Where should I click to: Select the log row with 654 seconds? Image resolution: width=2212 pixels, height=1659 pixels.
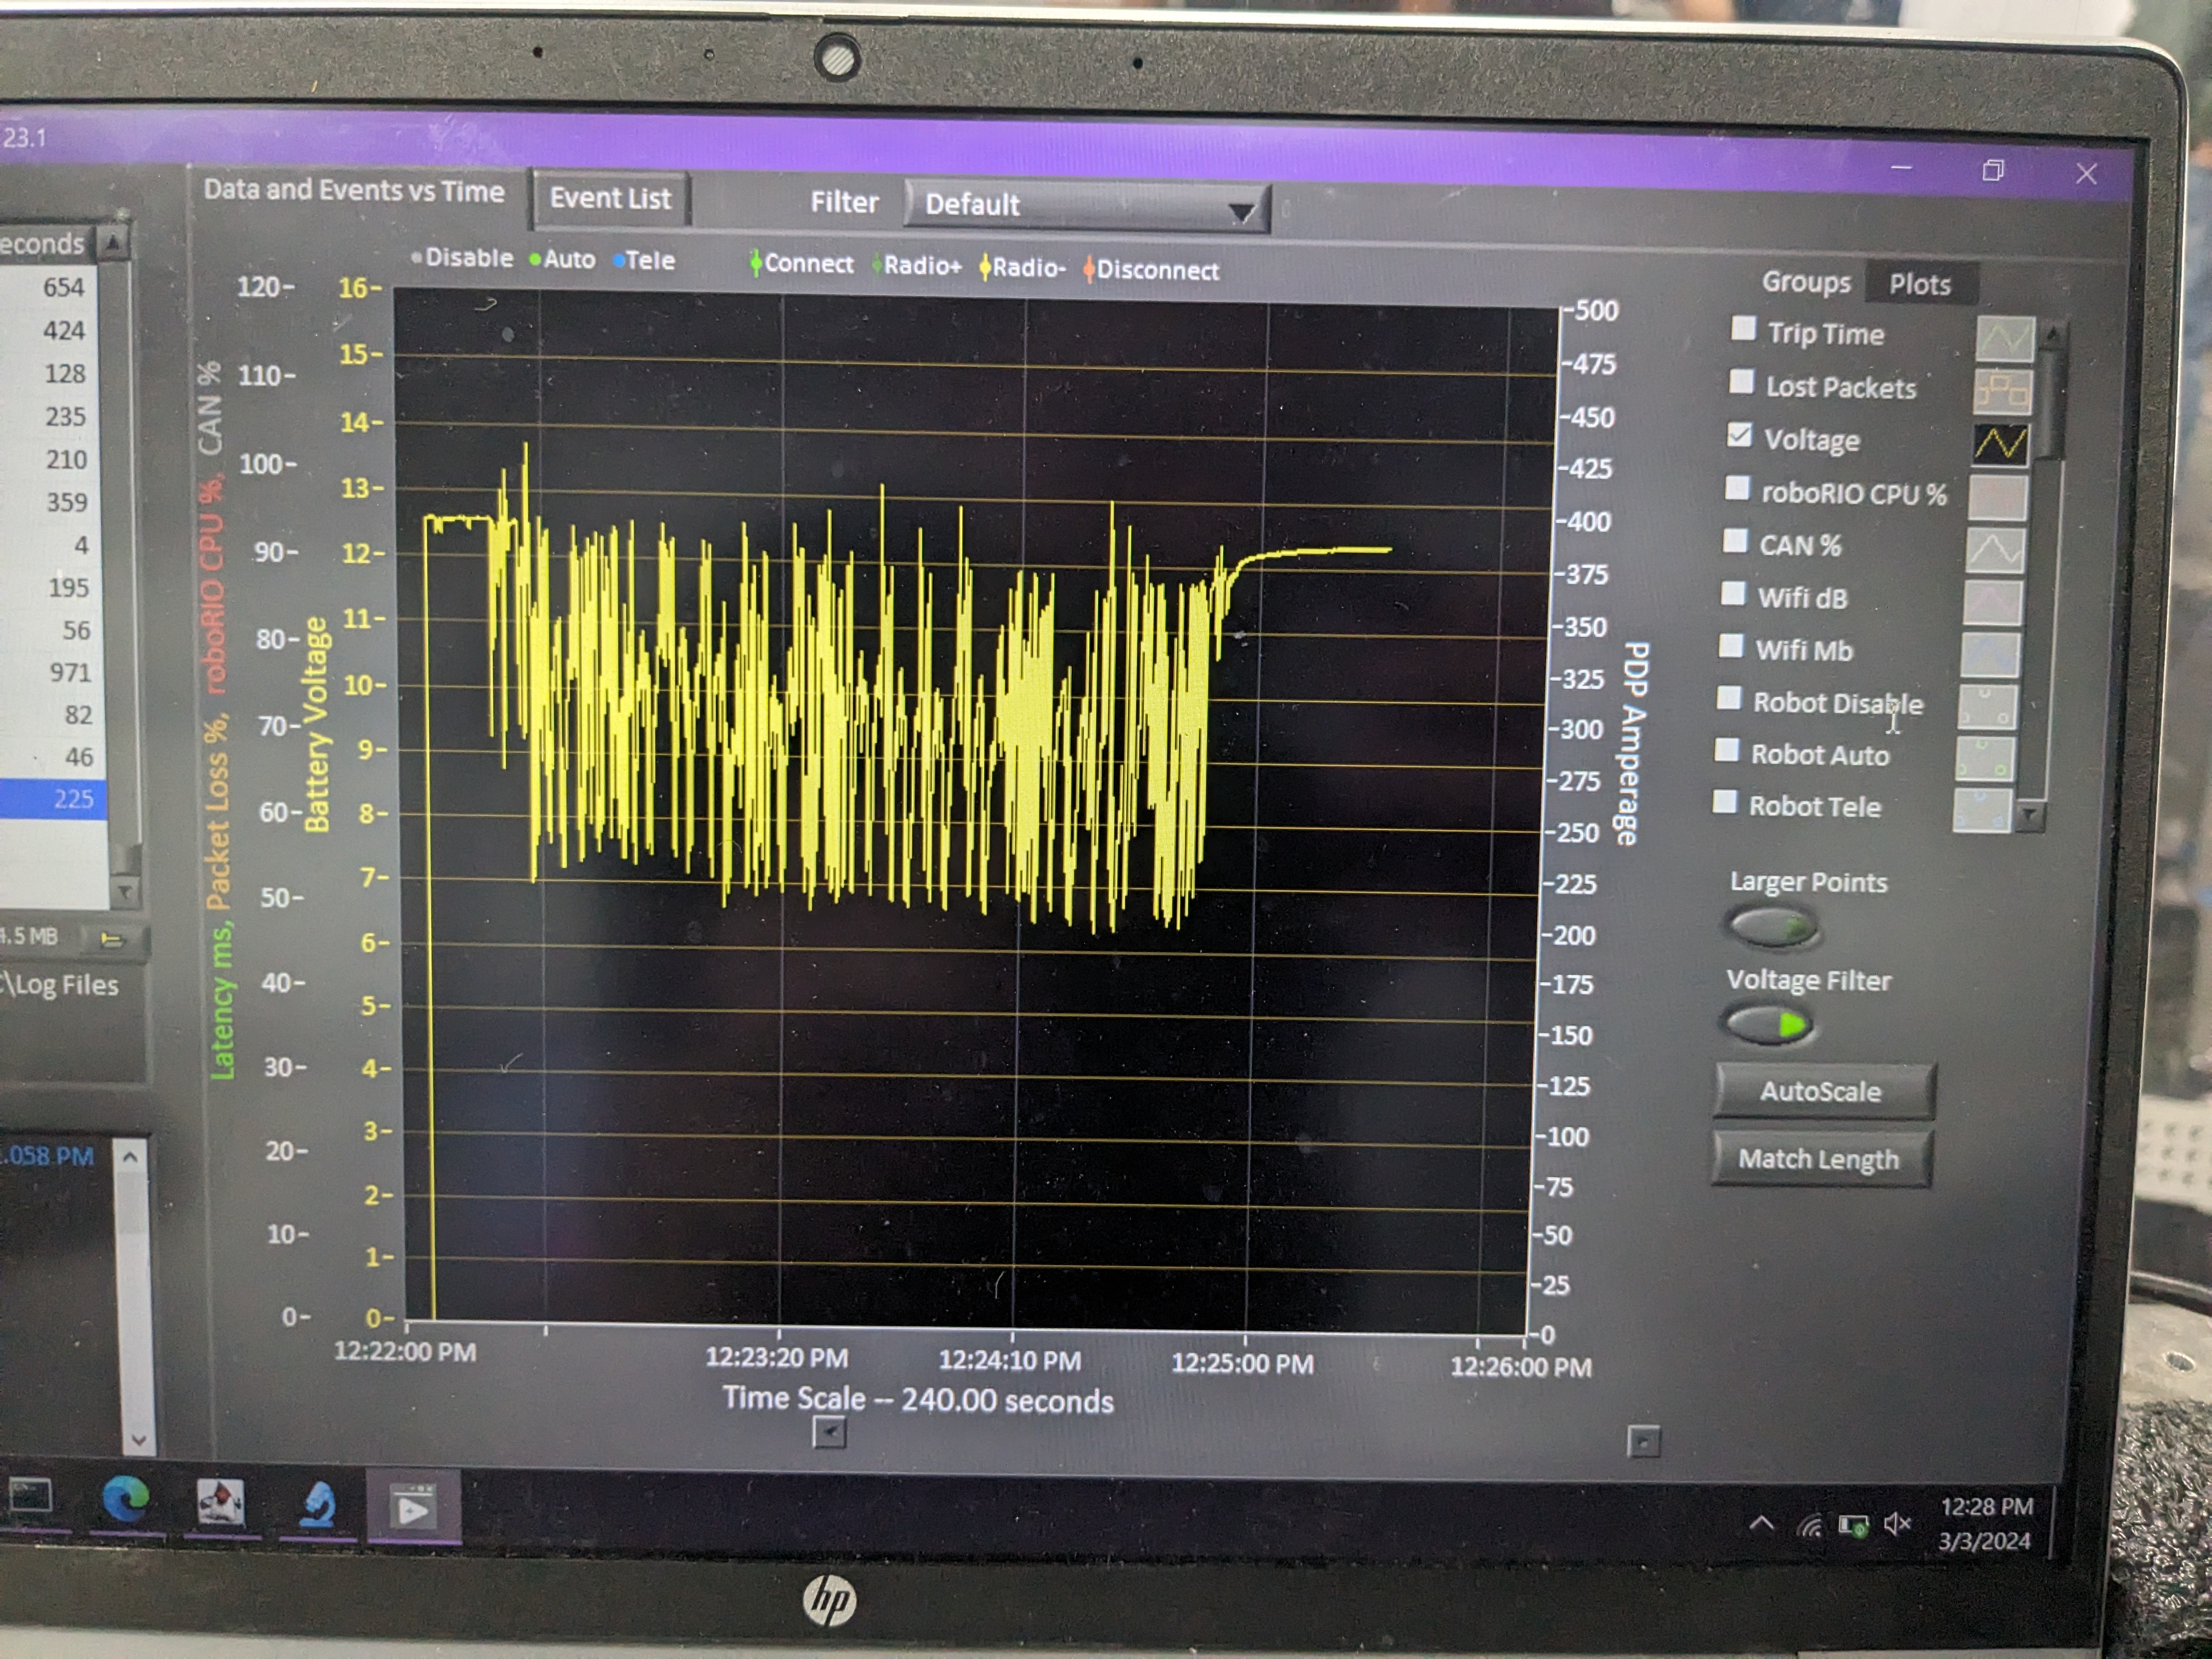48,287
